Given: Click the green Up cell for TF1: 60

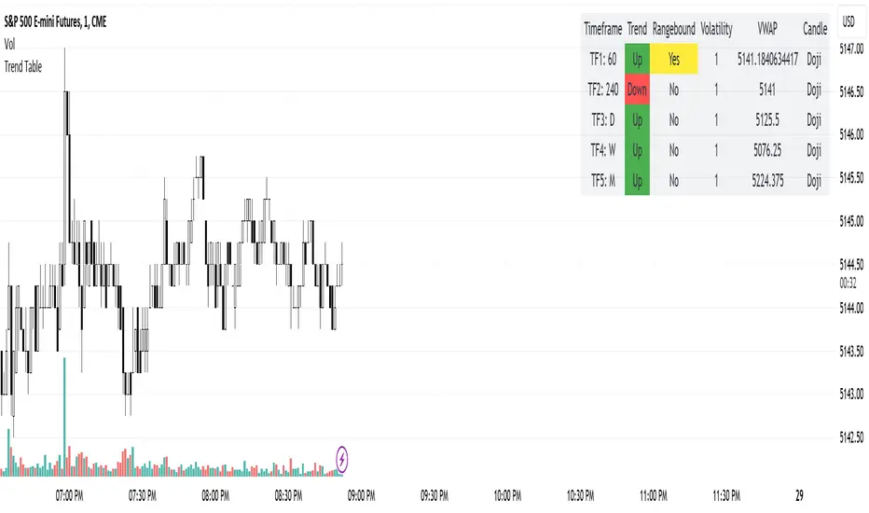Looking at the screenshot, I should coord(637,59).
